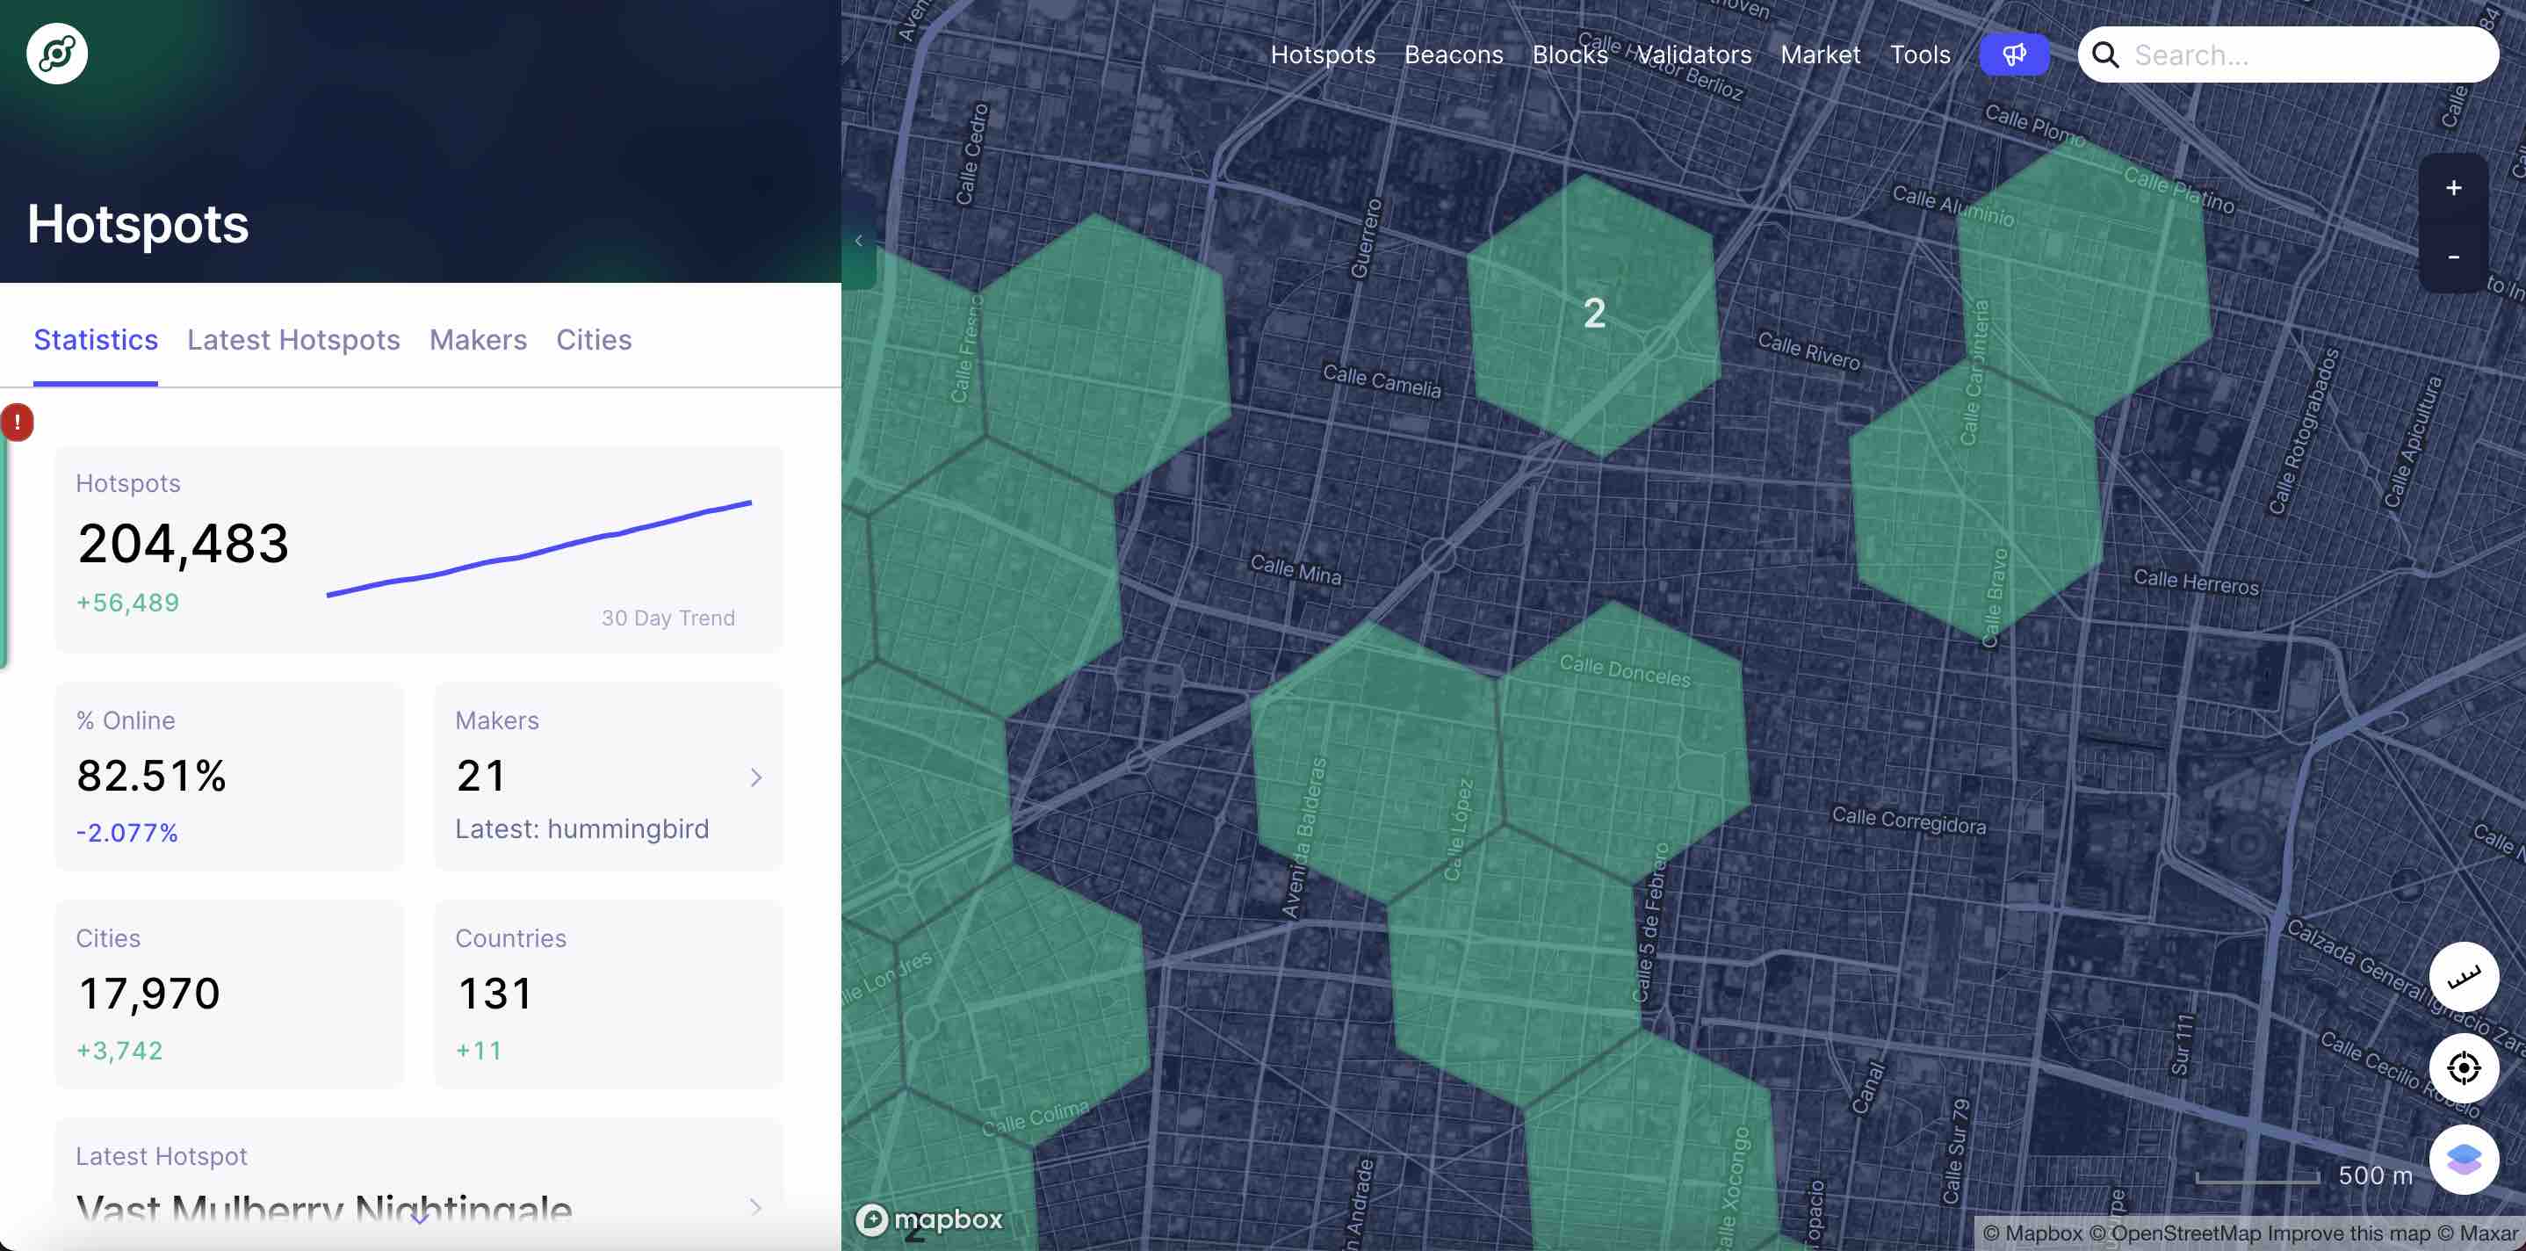Click the 131 countries count
The height and width of the screenshot is (1251, 2526).
tap(495, 994)
